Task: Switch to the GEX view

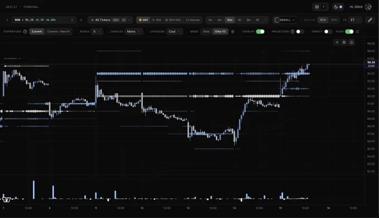Action: (x=143, y=20)
